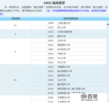109x103 pixels.
Task: Select row 10246 复旦大学
Action: click(69, 36)
